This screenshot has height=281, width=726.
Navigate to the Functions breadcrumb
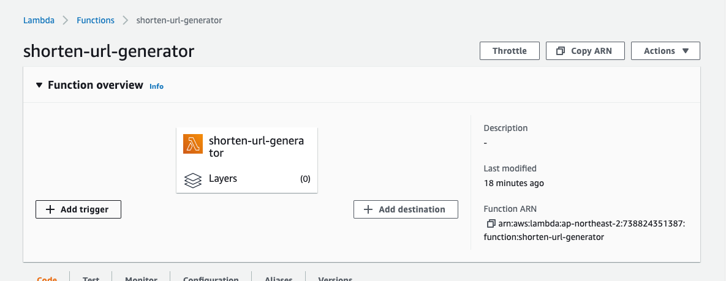(96, 20)
